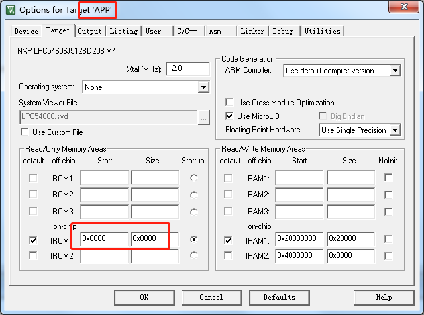Select IROM1 Startup radio button
This screenshot has height=315, width=424.
[194, 239]
